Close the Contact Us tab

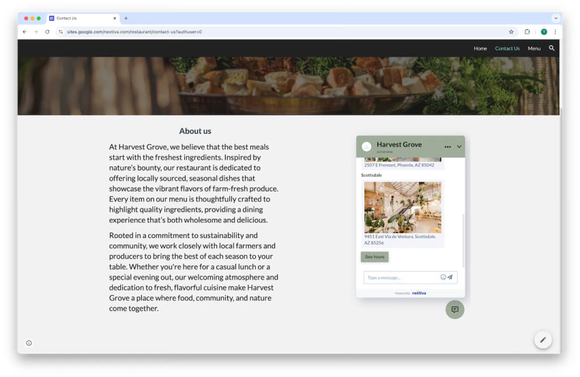tap(115, 18)
